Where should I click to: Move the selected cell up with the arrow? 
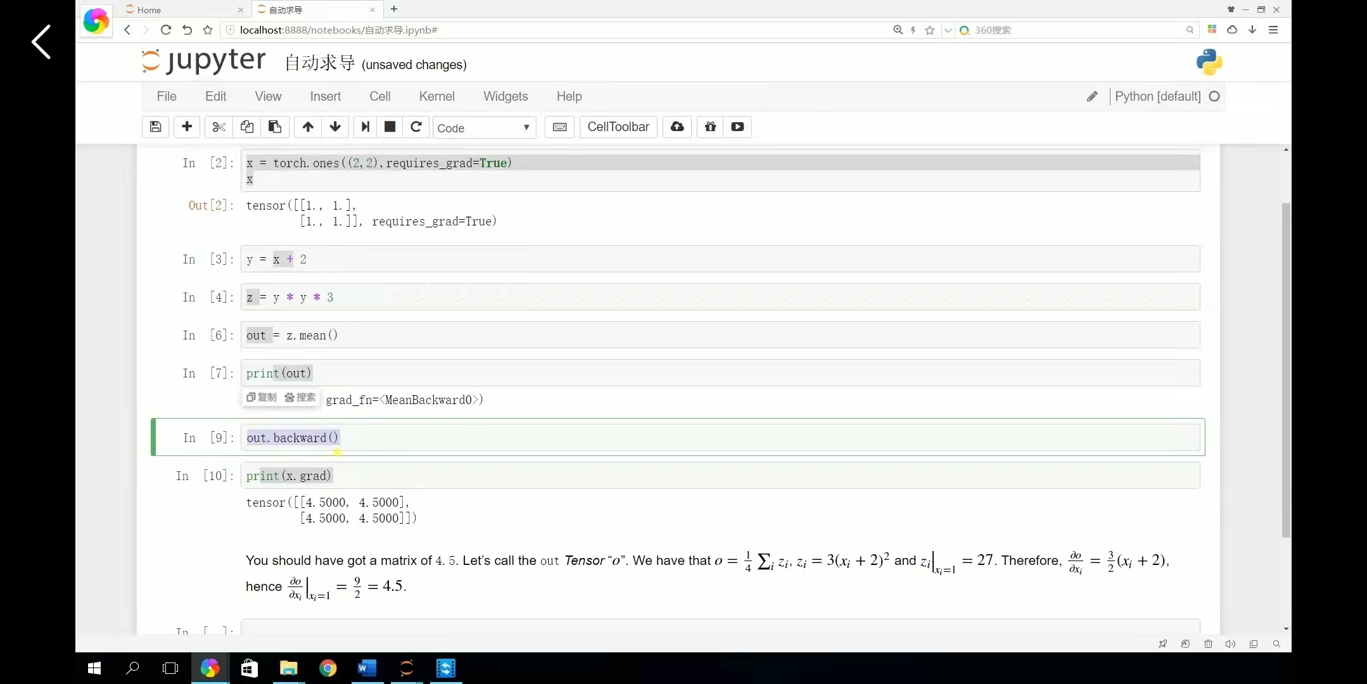(308, 127)
